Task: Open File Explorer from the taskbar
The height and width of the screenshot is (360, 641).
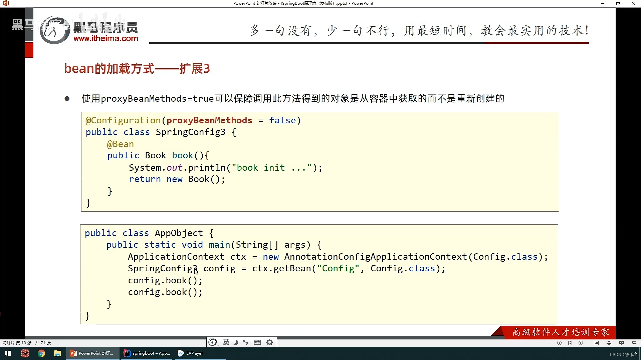Action: (x=58, y=353)
